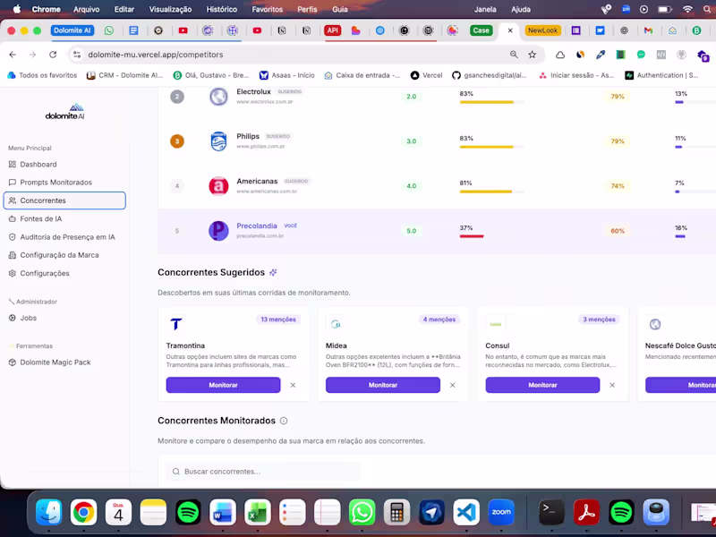Click the Tramontina logo icon
Screen dimensions: 716x537
click(x=176, y=324)
